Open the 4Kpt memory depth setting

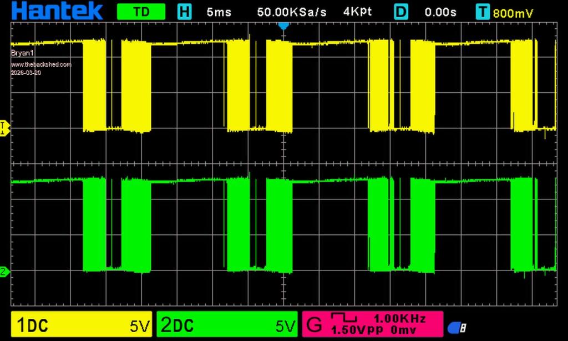coord(359,12)
